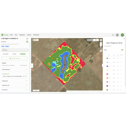Click the yellow zone color swatch
Image resolution: width=126 pixels, height=126 pixels.
[x=107, y=70]
